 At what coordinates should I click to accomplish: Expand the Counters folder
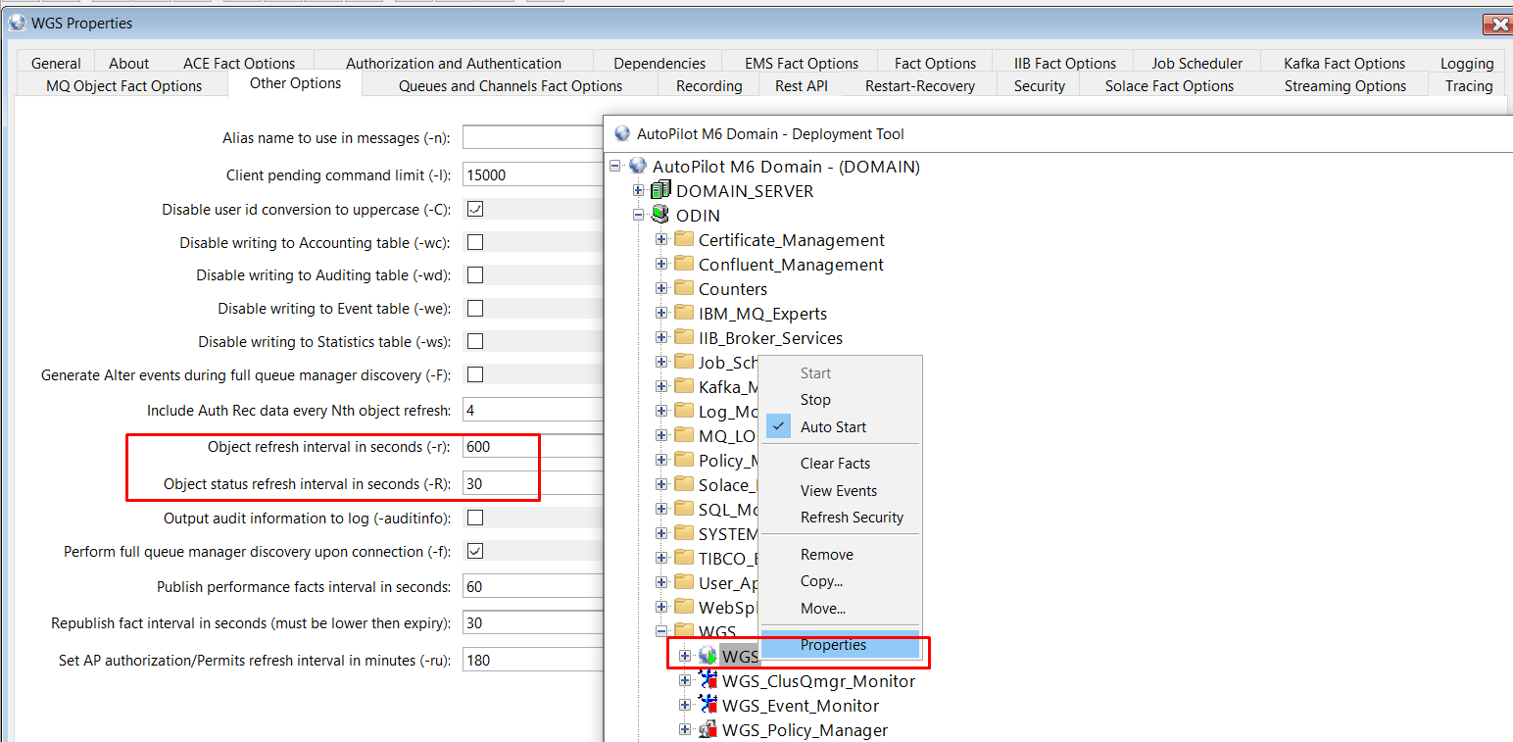tap(661, 288)
